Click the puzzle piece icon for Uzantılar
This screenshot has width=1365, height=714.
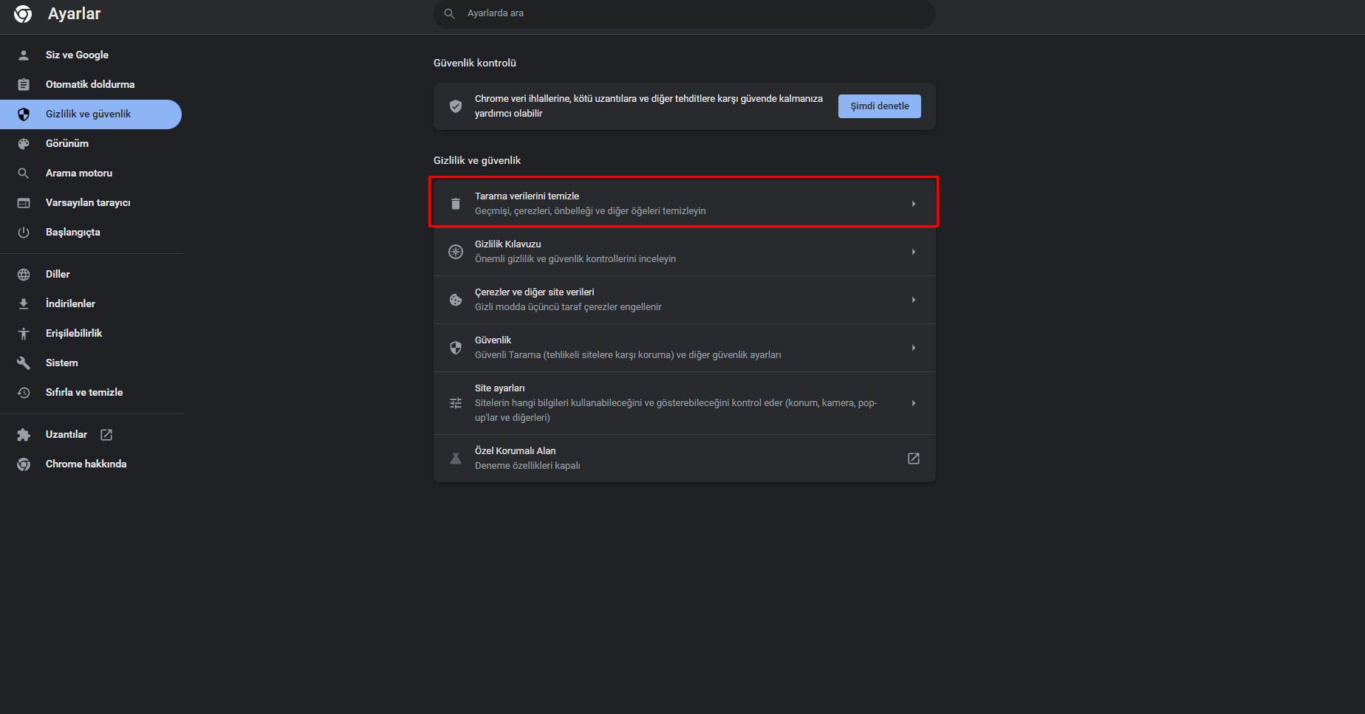[x=24, y=435]
